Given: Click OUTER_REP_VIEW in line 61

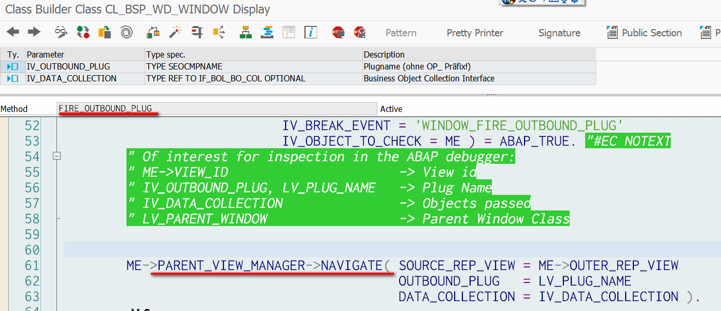Looking at the screenshot, I should (x=624, y=265).
